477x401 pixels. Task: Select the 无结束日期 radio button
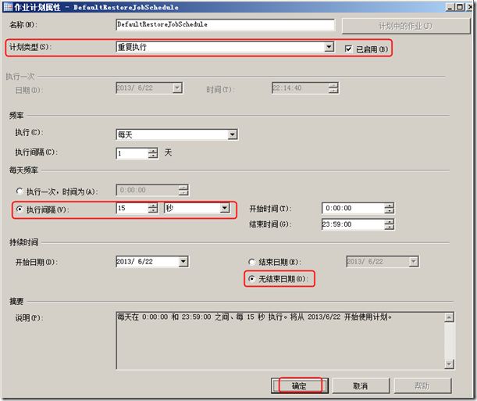[x=252, y=278]
